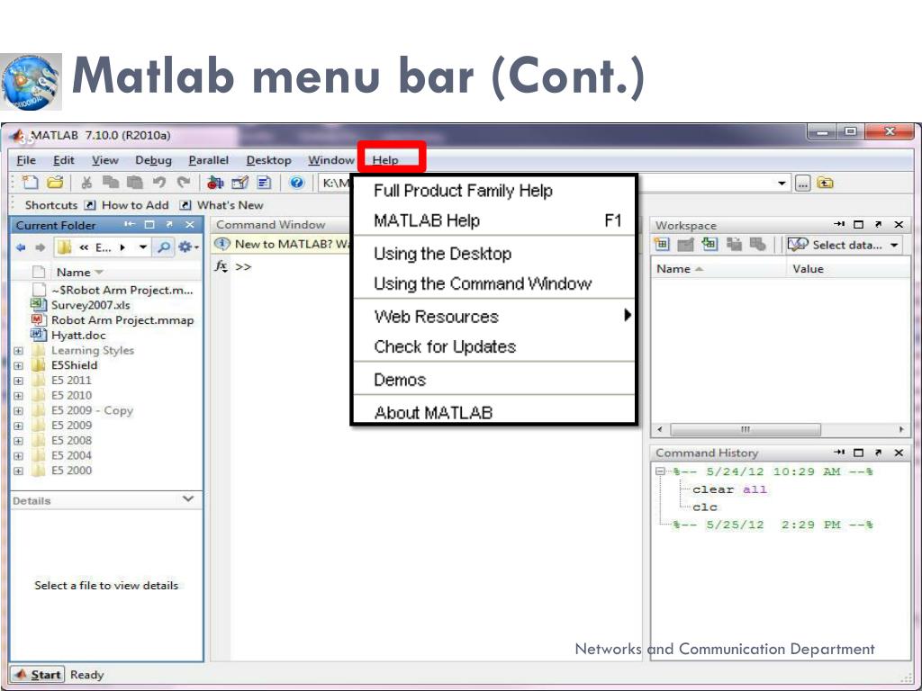Expand the E5 2000 folder

[18, 471]
